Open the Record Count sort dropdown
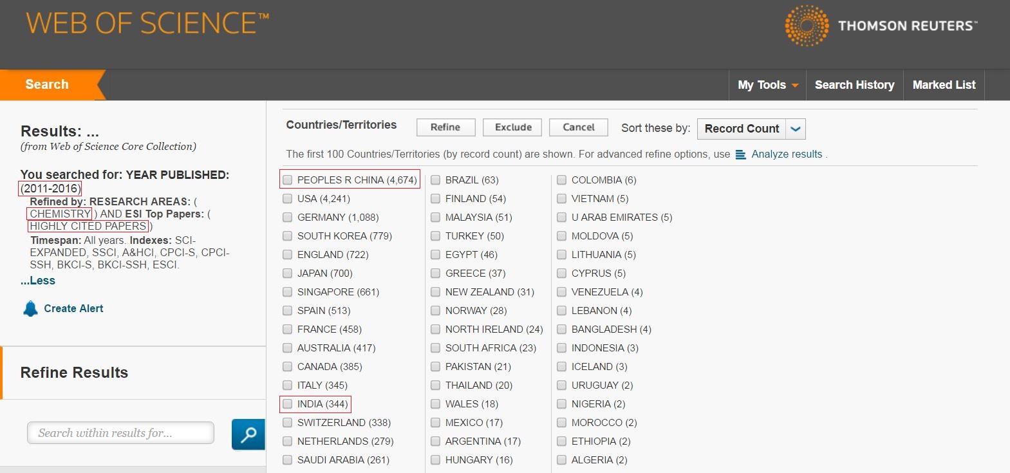This screenshot has height=473, width=1010. click(751, 129)
